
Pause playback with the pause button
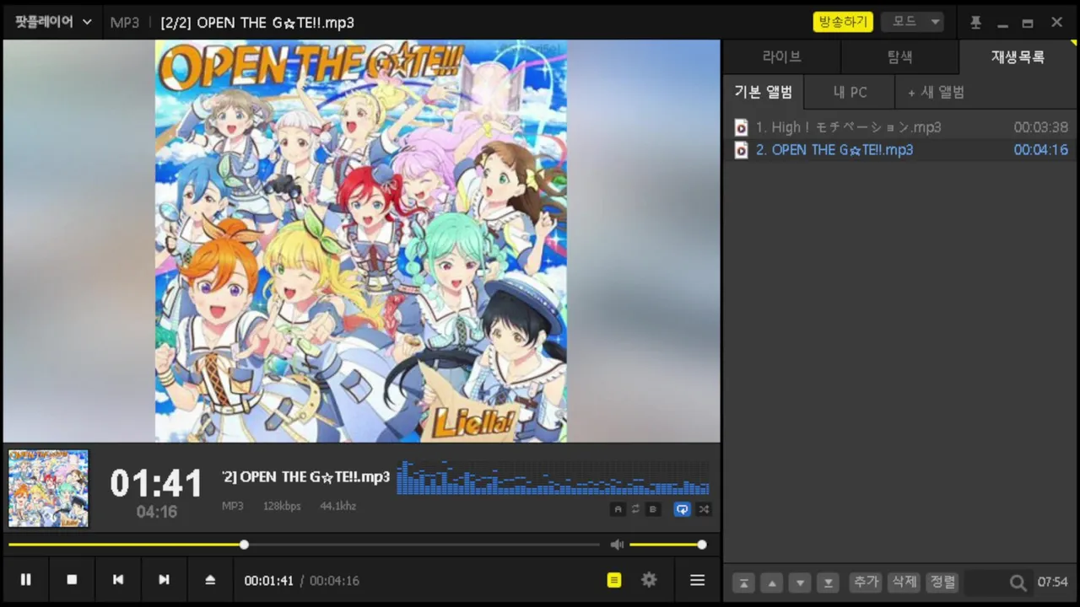pyautogui.click(x=26, y=580)
